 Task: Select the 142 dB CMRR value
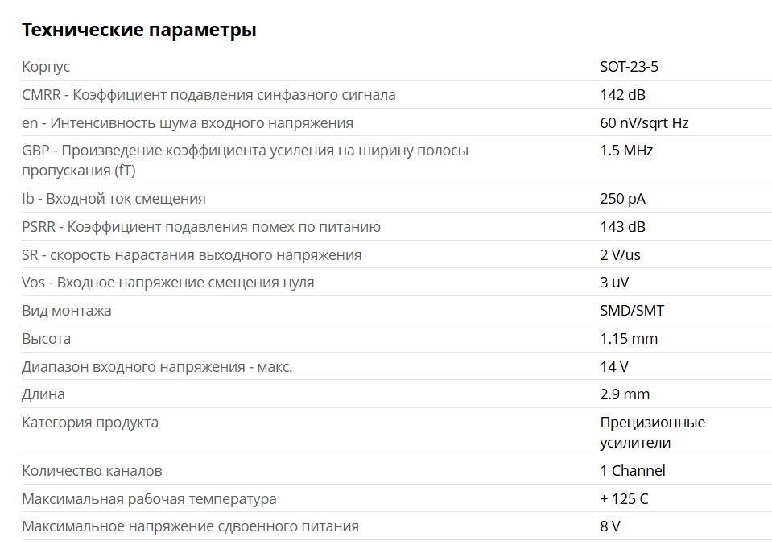622,95
